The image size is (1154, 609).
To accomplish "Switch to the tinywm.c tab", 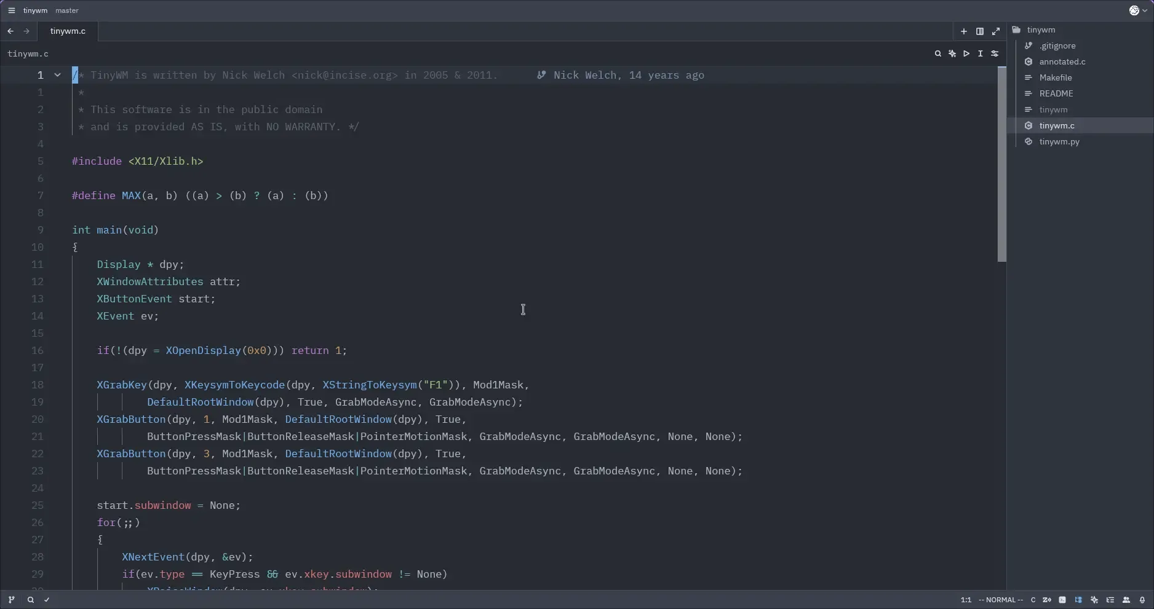I will (x=68, y=31).
